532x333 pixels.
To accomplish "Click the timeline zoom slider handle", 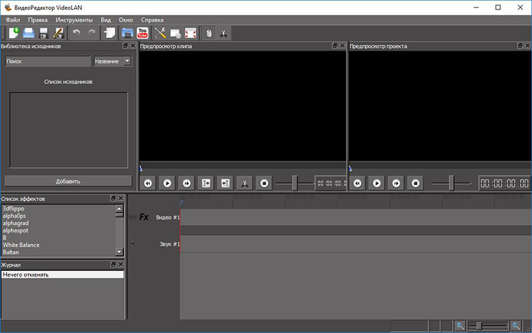I will (479, 326).
